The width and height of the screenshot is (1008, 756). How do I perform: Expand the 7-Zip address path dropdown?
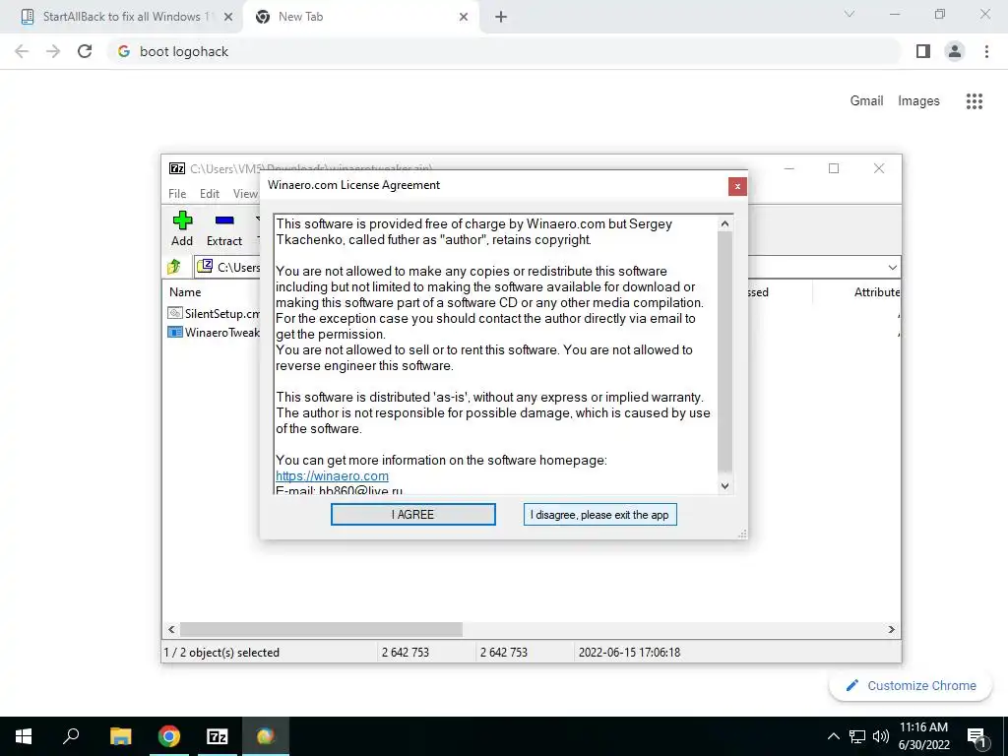[892, 268]
